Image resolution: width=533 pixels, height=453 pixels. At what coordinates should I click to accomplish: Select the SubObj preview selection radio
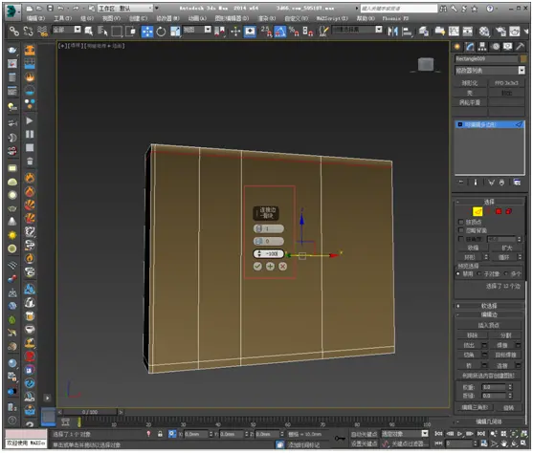(479, 273)
